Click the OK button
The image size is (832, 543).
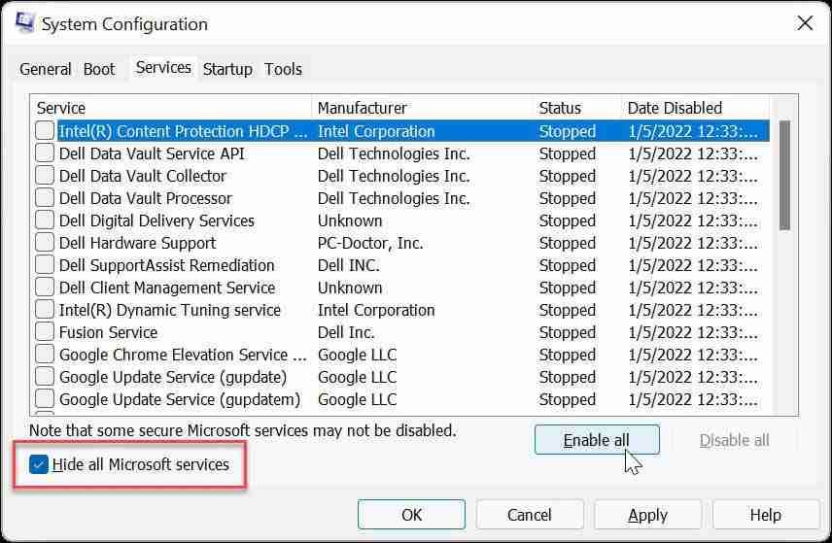click(412, 515)
